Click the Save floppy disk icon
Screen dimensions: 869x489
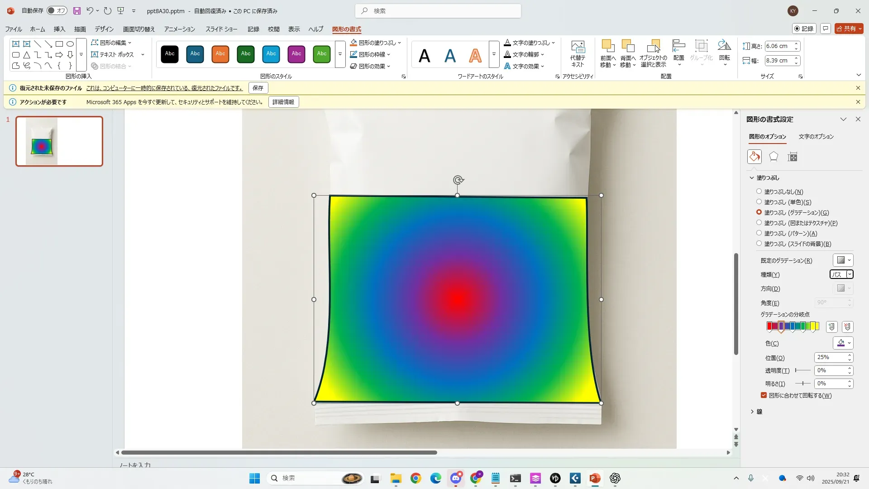[x=77, y=11]
